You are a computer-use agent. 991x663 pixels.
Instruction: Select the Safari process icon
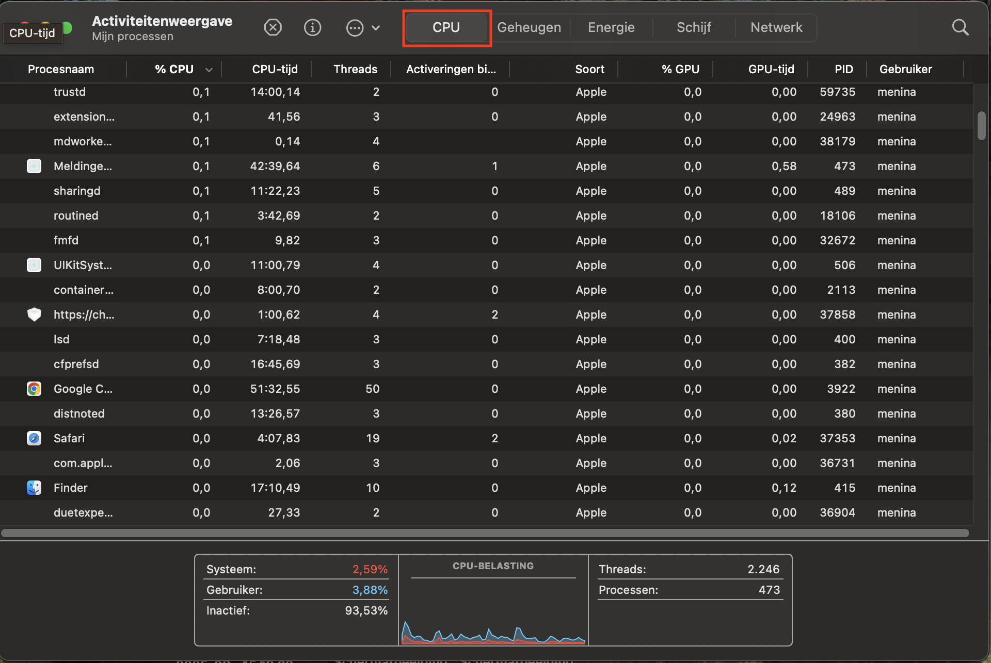pos(34,438)
